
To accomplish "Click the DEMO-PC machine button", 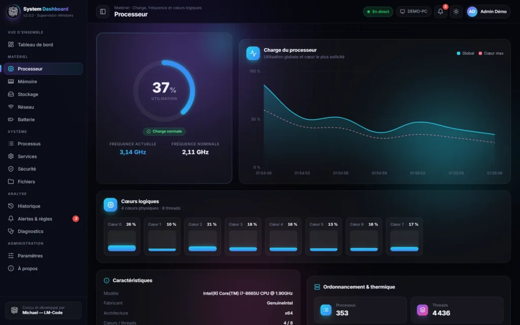I will coord(413,12).
